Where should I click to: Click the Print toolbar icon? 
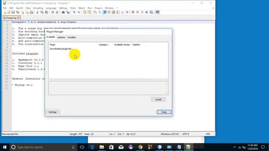tap(32, 12)
